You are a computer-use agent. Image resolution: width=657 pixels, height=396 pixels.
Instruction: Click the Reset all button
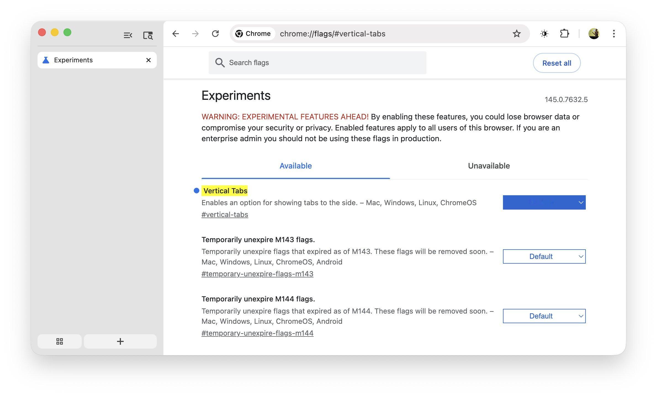click(557, 63)
